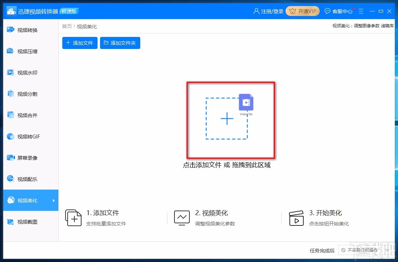点击右上角滤镜库入口
Screen dimensions: 398x262
(x=387, y=26)
